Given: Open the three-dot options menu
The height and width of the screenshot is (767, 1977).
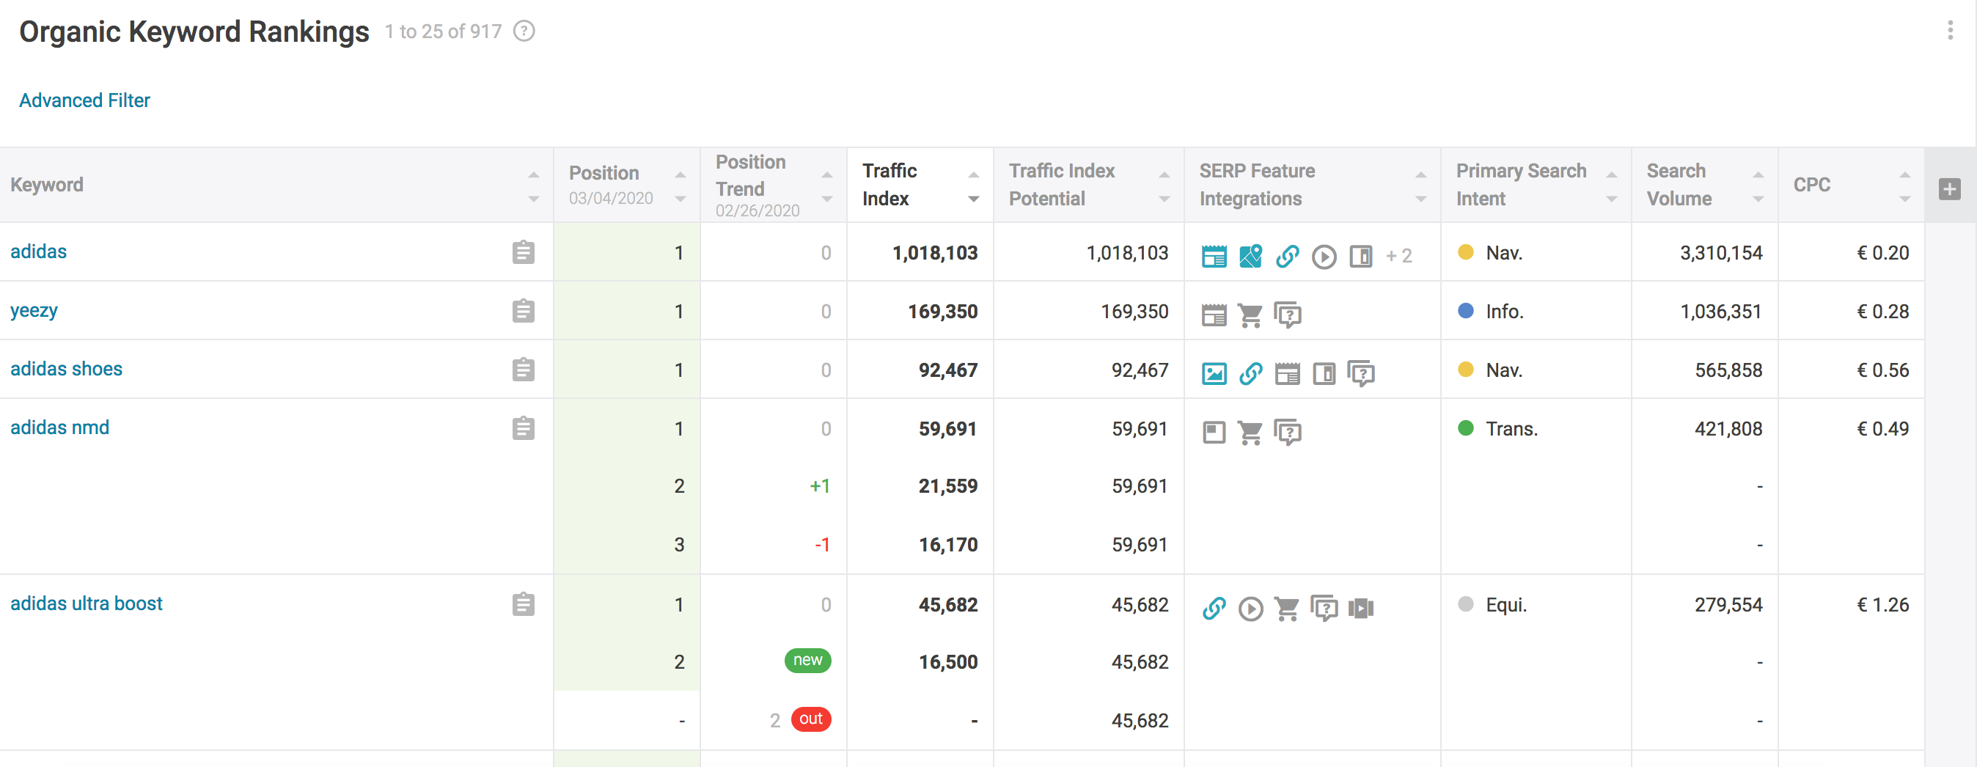Looking at the screenshot, I should click(1949, 31).
